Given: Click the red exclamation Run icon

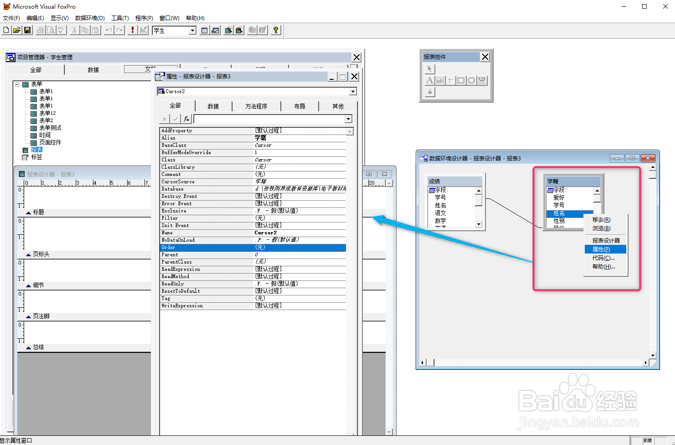Looking at the screenshot, I should coord(133,30).
